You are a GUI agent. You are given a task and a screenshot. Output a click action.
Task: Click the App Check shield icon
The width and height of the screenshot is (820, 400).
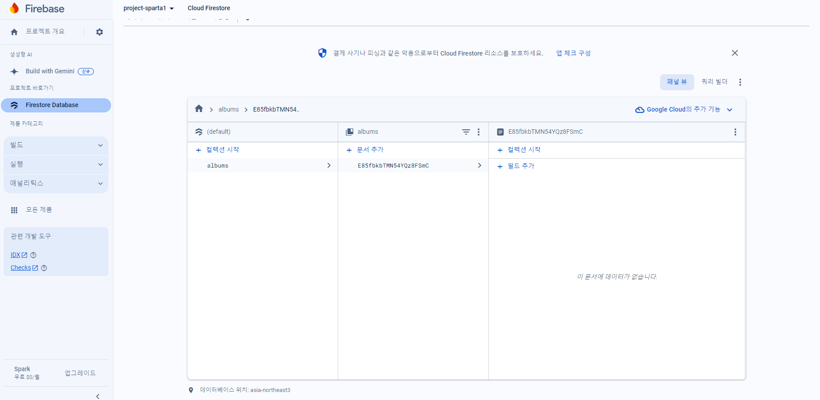coord(322,53)
